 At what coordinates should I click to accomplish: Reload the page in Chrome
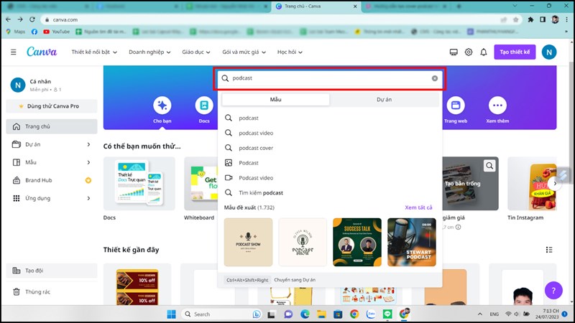point(32,19)
